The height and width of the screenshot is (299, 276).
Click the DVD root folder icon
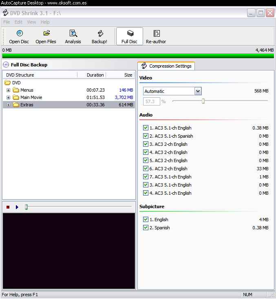pos(7,83)
